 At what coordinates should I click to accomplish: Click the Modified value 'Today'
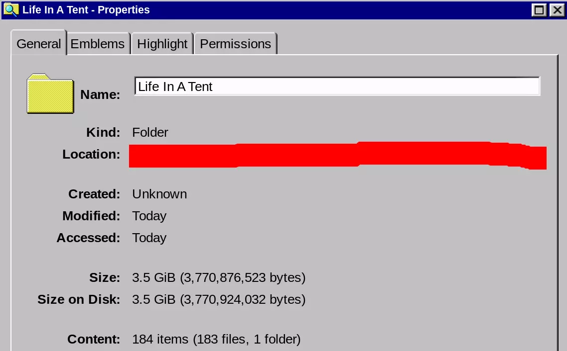(x=149, y=216)
